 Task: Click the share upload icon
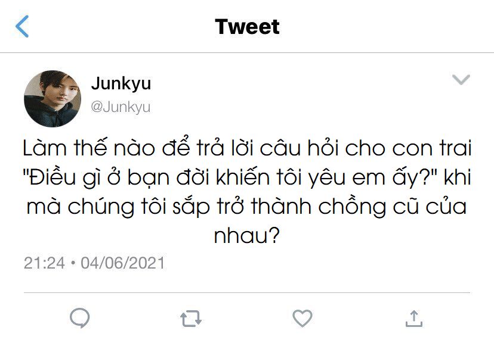pos(413,318)
